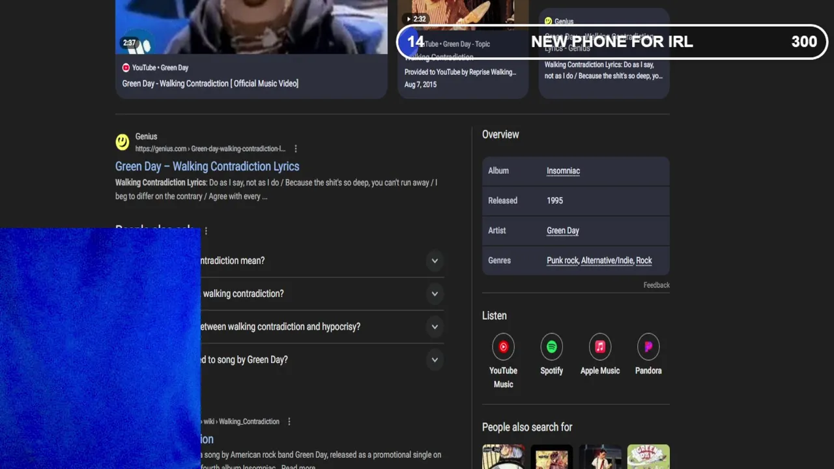Open Green Day Official Music Video title
The image size is (834, 469).
210,83
